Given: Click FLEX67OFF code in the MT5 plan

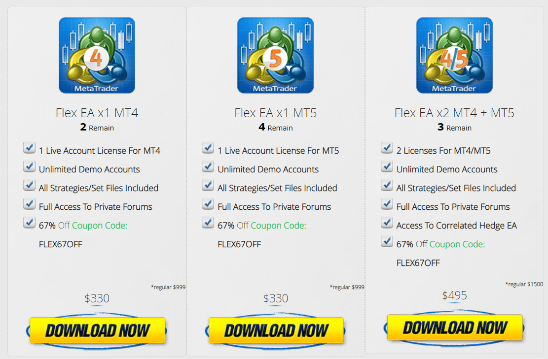Looking at the screenshot, I should point(239,244).
